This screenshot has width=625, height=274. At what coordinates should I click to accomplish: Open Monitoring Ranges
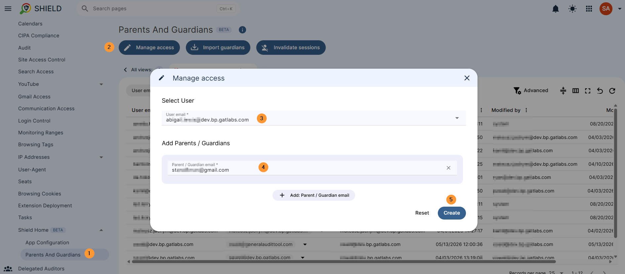[41, 133]
